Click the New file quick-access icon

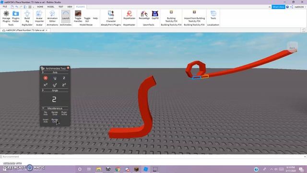[12, 7]
